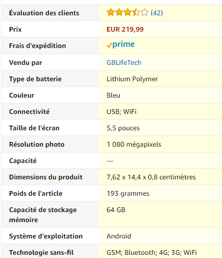Click the 1 080 mégapixels value
Screen dimensions: 222x258
tap(134, 145)
